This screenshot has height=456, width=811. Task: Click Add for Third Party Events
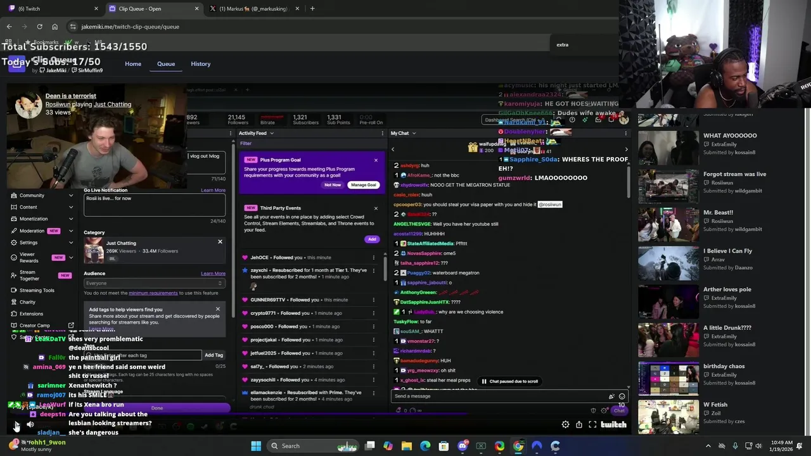pyautogui.click(x=372, y=239)
